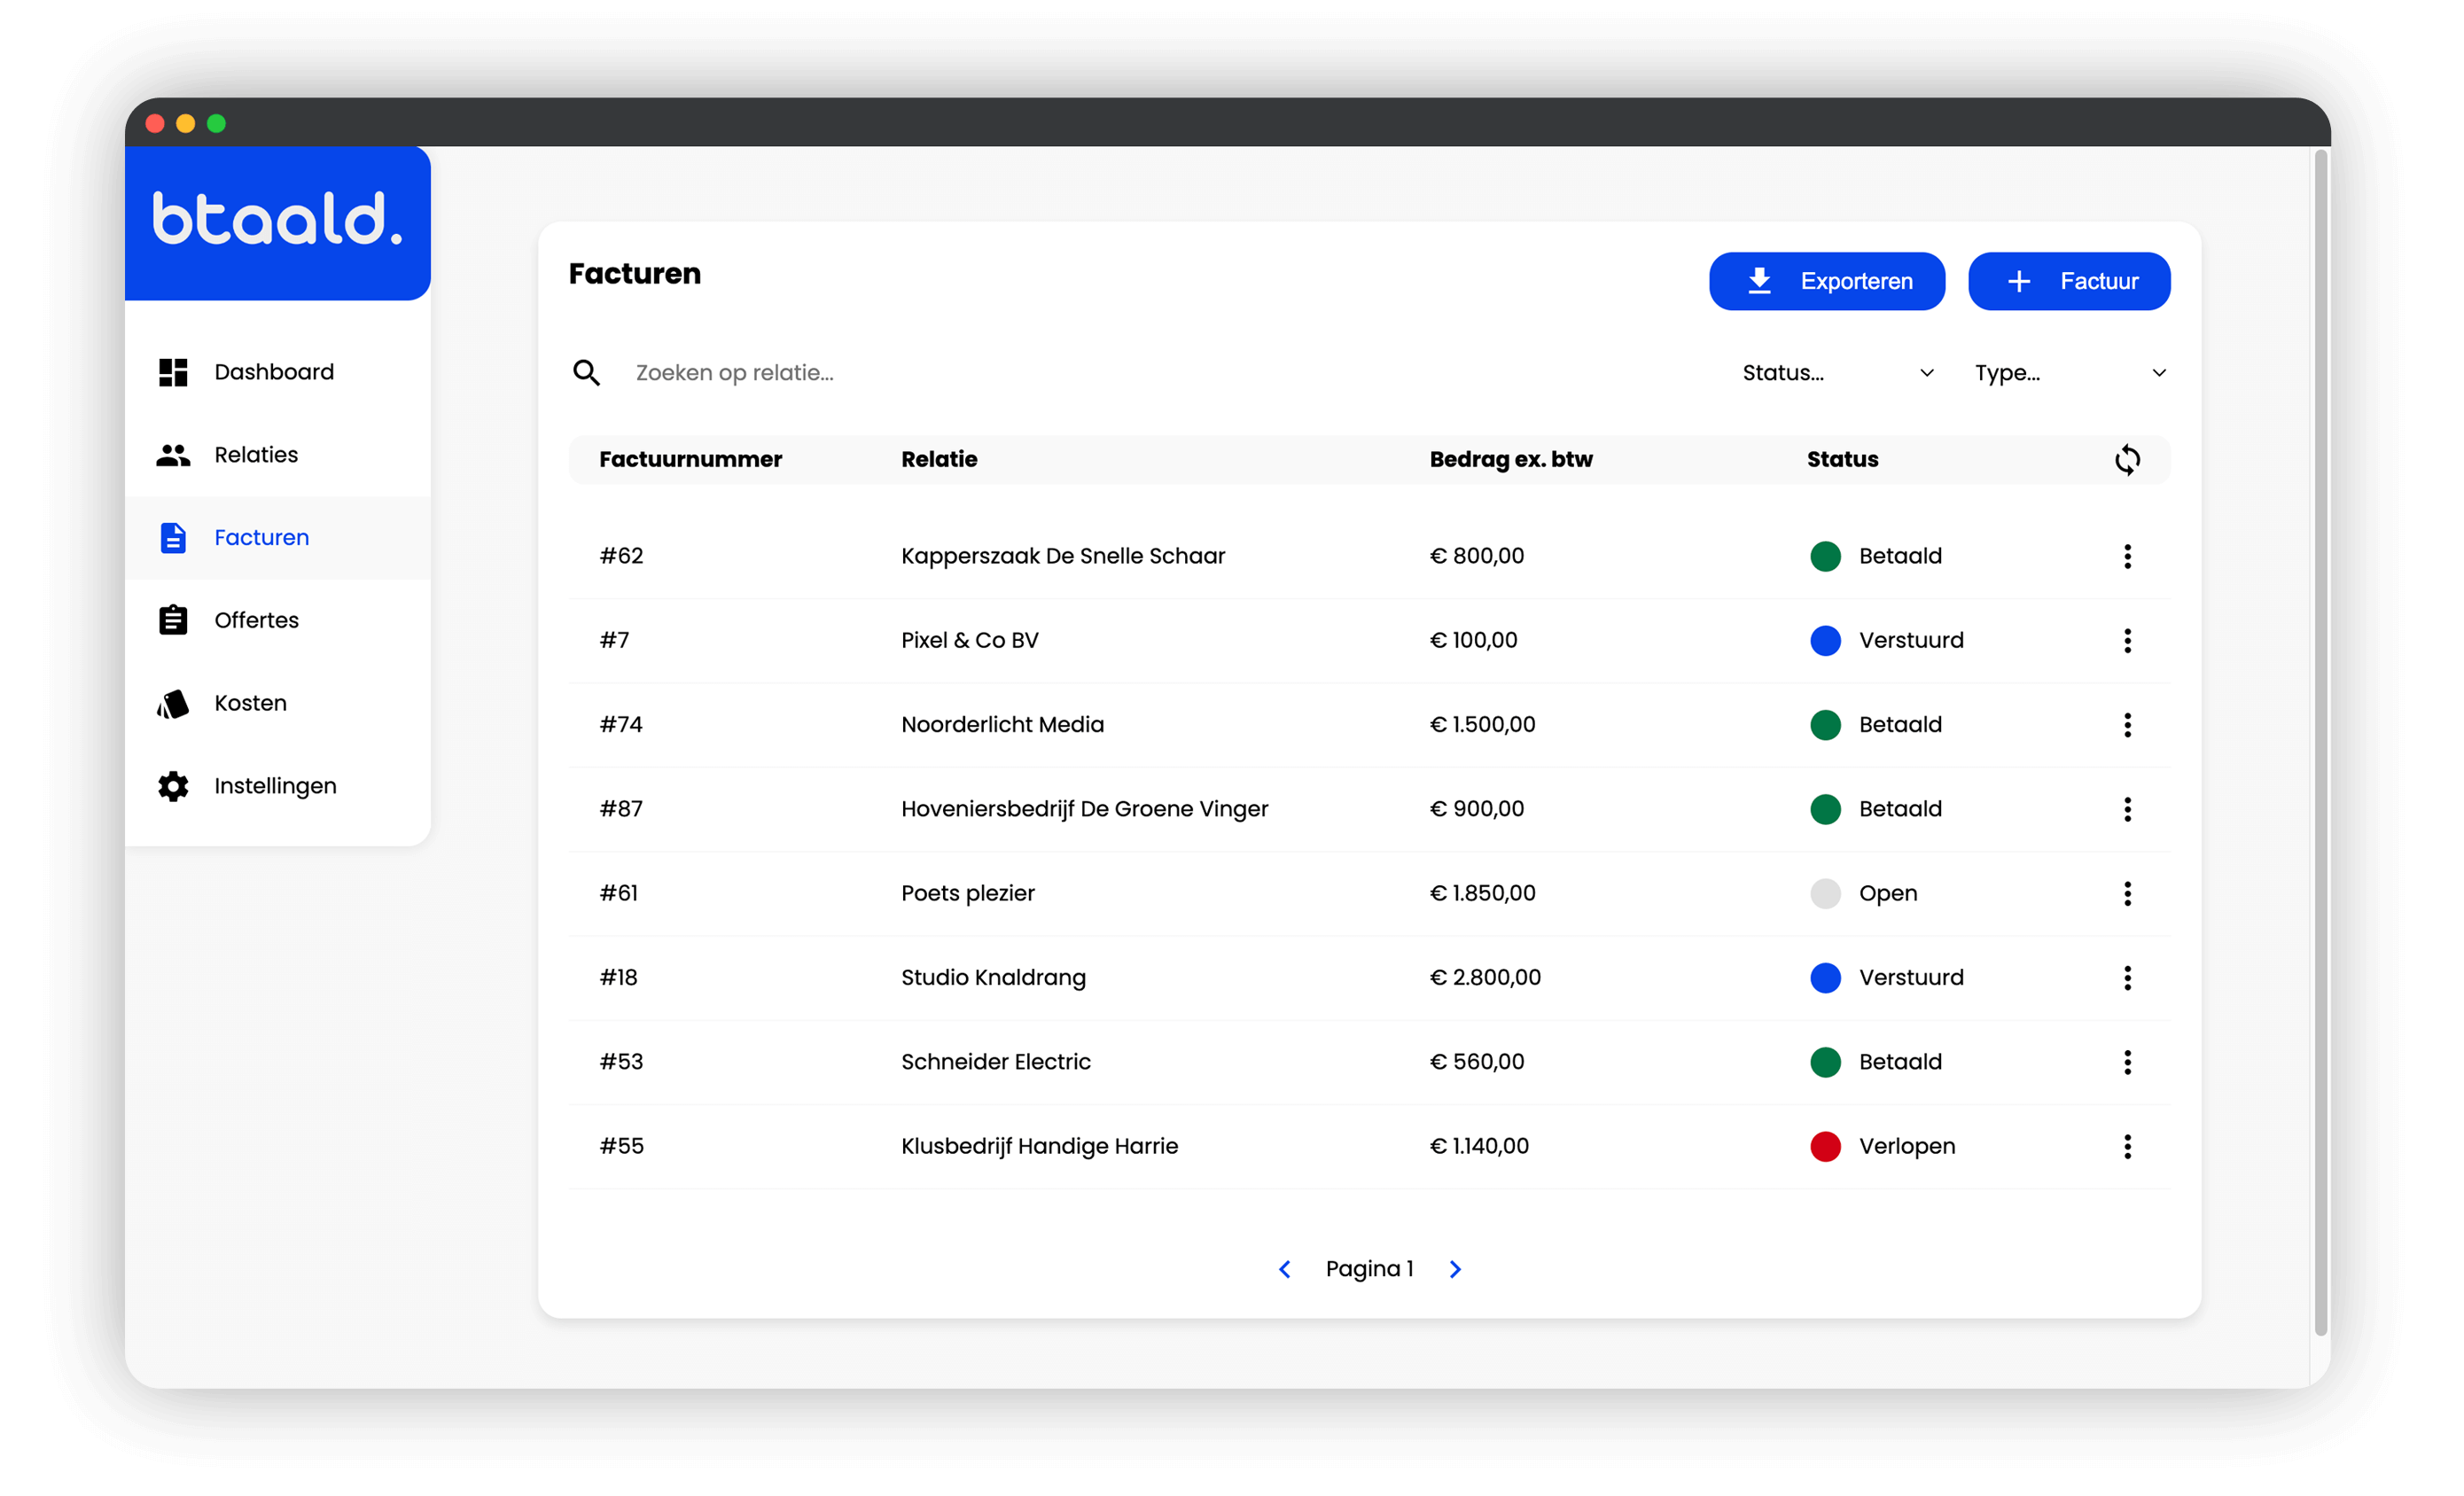Screen dimensions: 2464x1496
Task: Select the Facturen menu item
Action: click(x=278, y=538)
